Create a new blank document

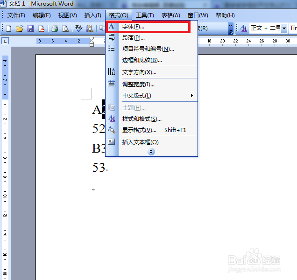coord(9,28)
